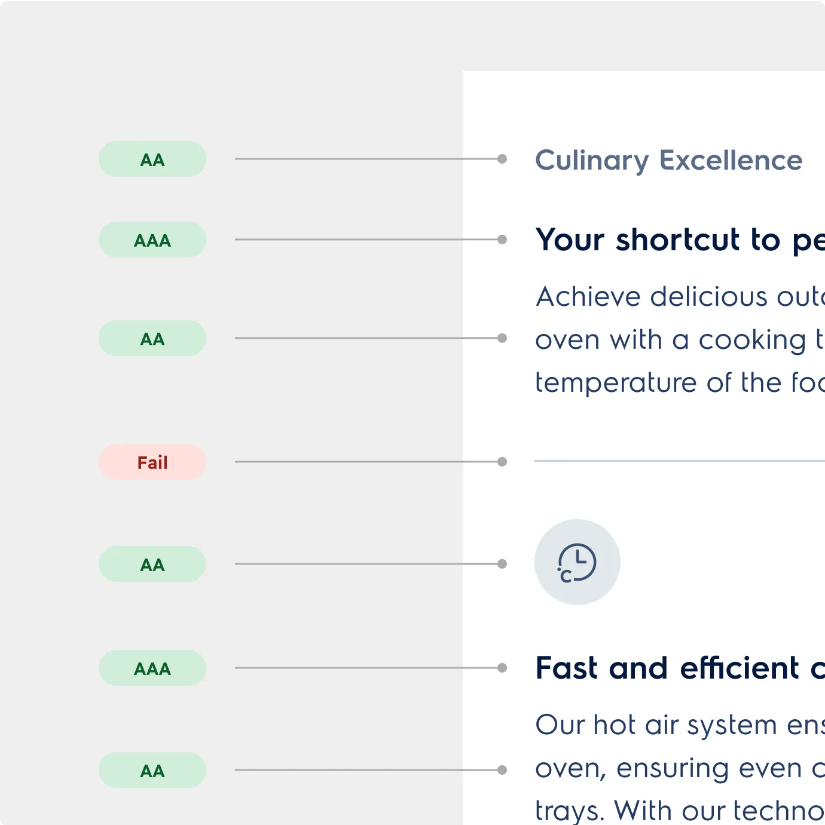Viewport: 825px width, 825px height.
Task: Select the 'Fast and efficient' heading
Action: [680, 668]
